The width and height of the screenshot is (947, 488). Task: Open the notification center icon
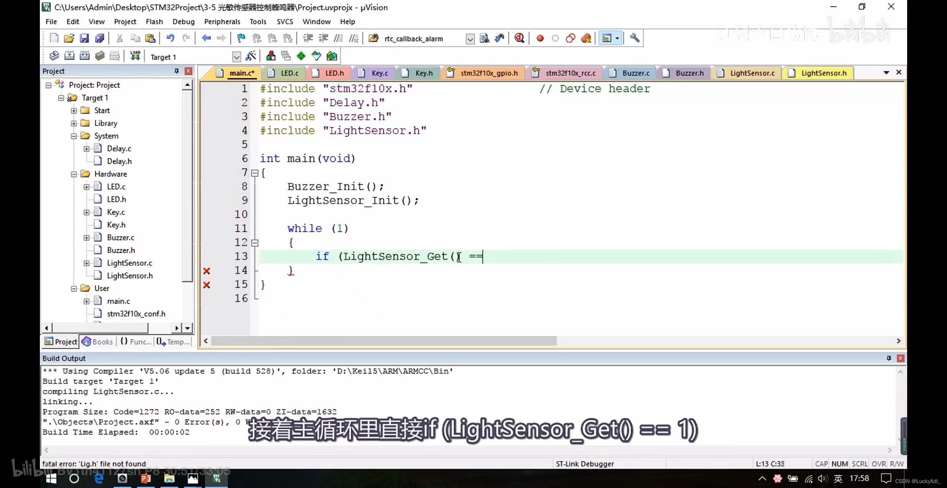tap(885, 478)
